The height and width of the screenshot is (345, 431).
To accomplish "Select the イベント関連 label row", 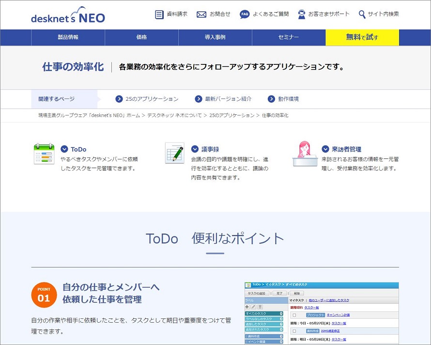I will click(264, 342).
